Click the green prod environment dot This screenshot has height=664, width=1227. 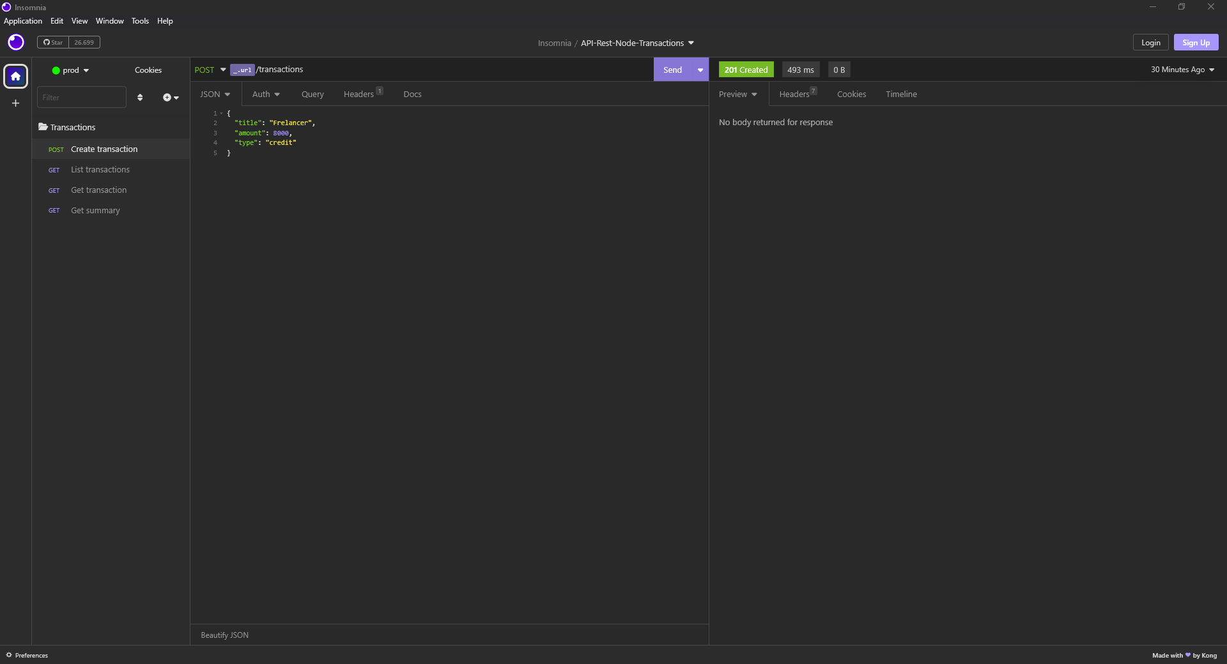click(56, 70)
